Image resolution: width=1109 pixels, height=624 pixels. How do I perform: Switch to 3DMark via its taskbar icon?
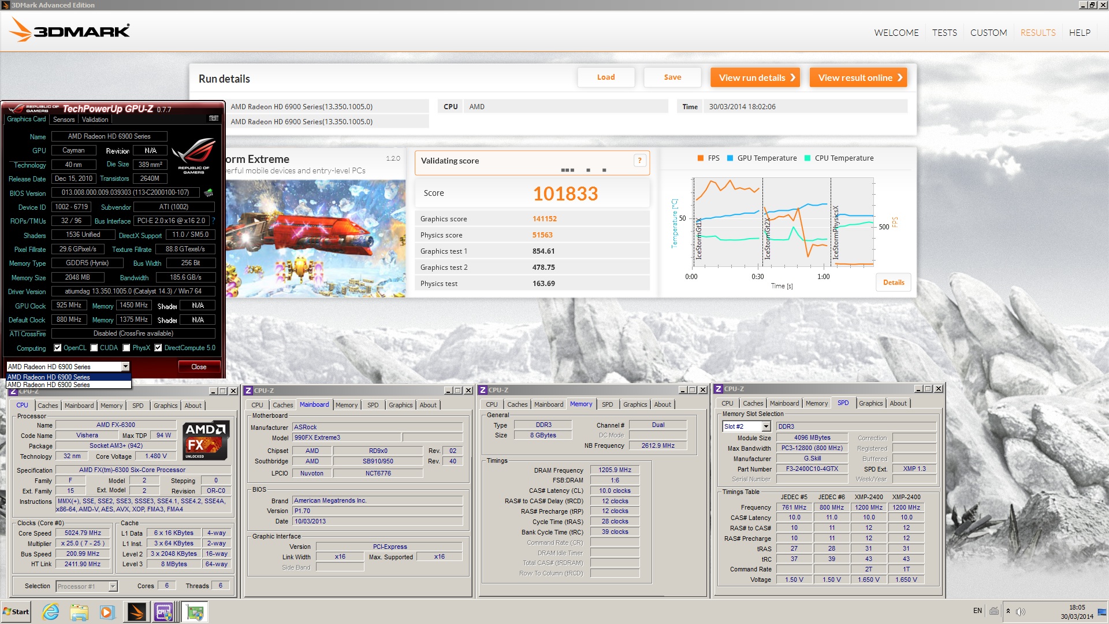[x=137, y=612]
